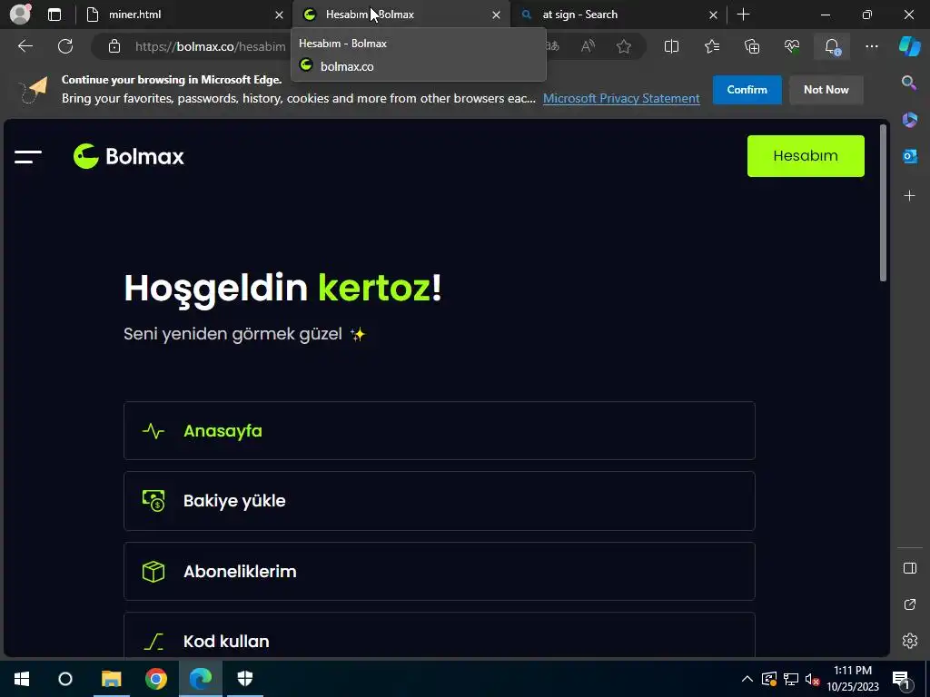The height and width of the screenshot is (697, 930).
Task: Click the browser back arrow
Action: click(25, 46)
